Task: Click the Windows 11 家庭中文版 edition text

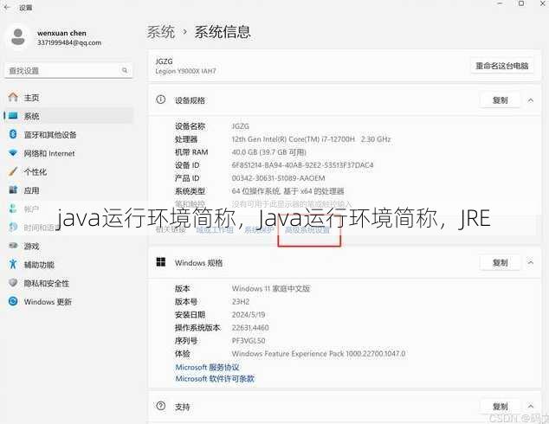Action: 271,289
